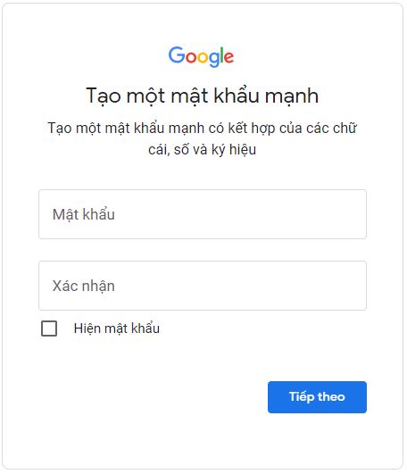Image resolution: width=407 pixels, height=474 pixels.
Task: Click the Google logo
Action: point(201,56)
